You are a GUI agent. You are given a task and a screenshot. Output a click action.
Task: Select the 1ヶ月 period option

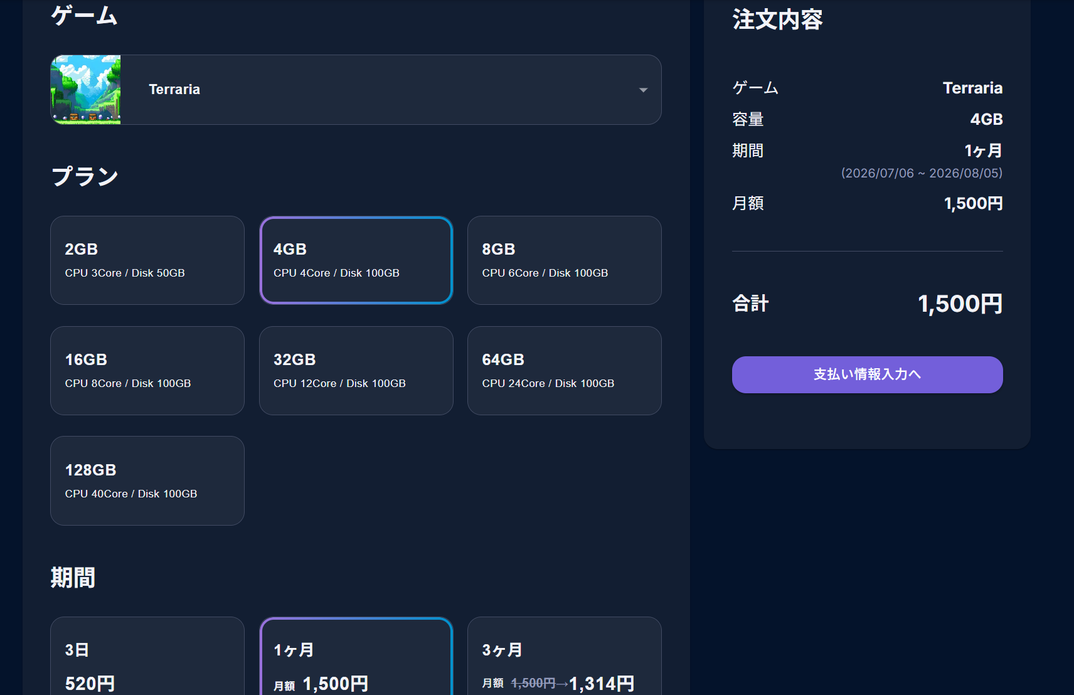(x=356, y=656)
